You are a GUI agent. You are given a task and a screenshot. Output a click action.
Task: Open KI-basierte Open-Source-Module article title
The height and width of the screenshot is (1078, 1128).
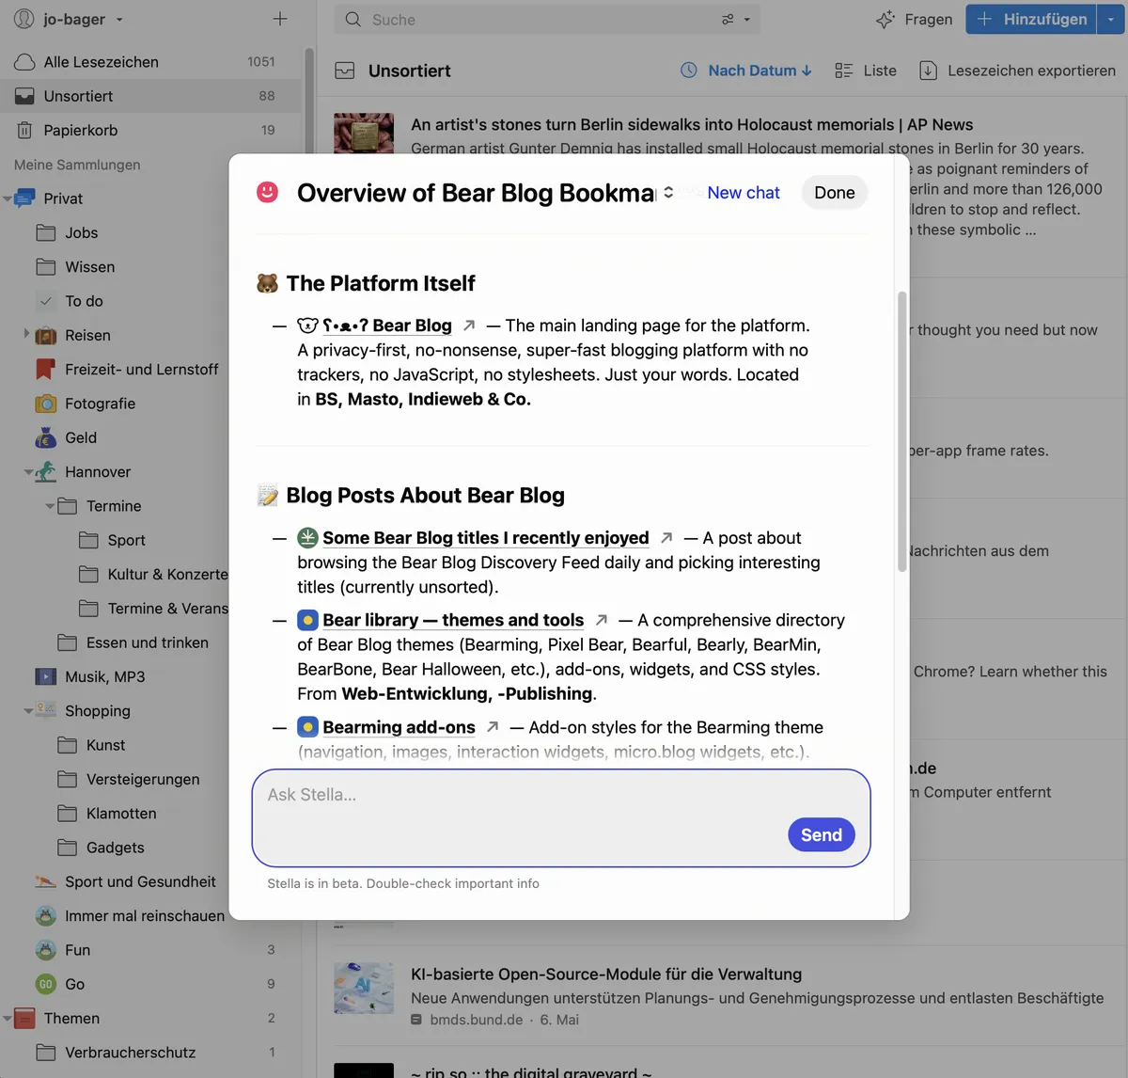pos(606,975)
